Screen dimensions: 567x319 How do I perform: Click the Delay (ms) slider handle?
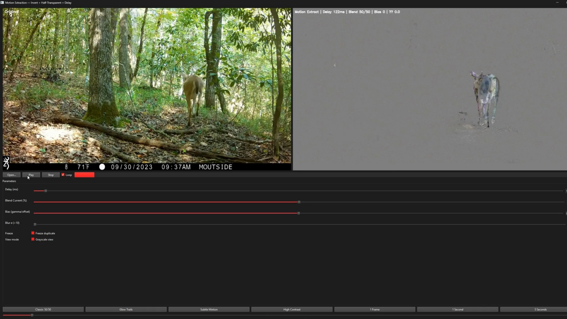[46, 191]
